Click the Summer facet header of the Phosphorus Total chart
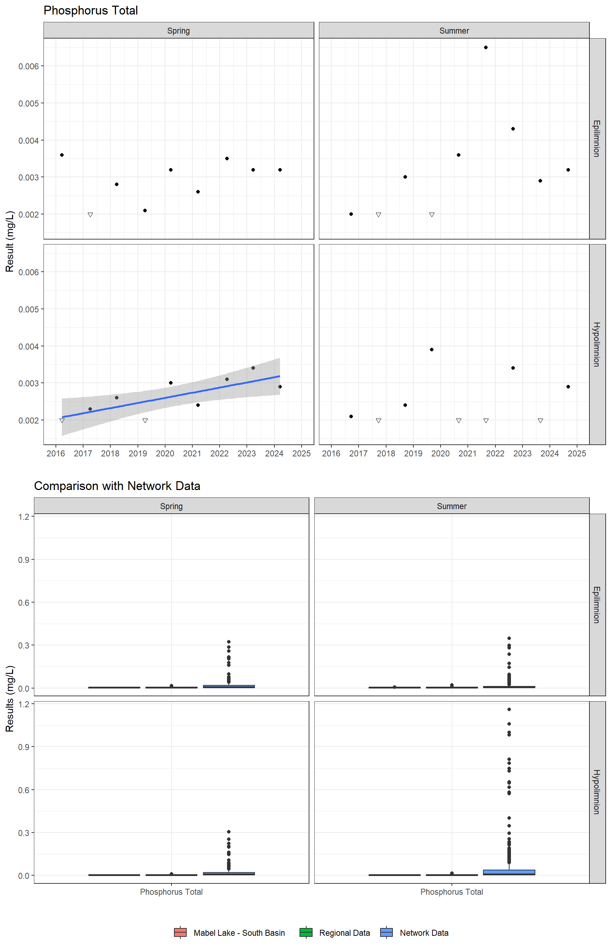This screenshot has height=951, width=611. point(454,30)
